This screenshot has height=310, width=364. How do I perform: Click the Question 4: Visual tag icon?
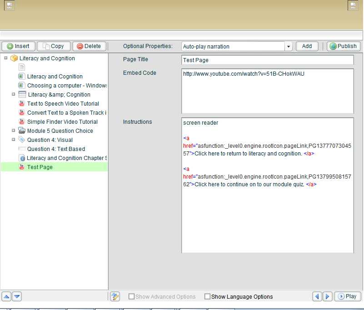pos(22,140)
